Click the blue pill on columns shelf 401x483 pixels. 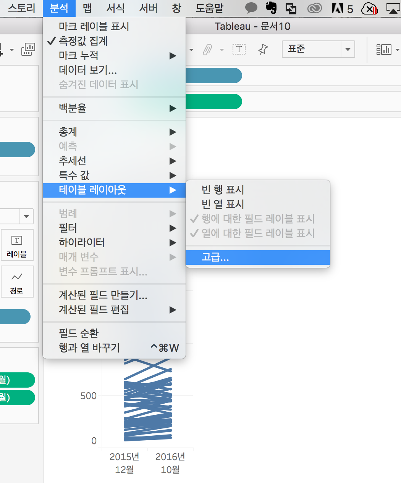[x=214, y=76]
